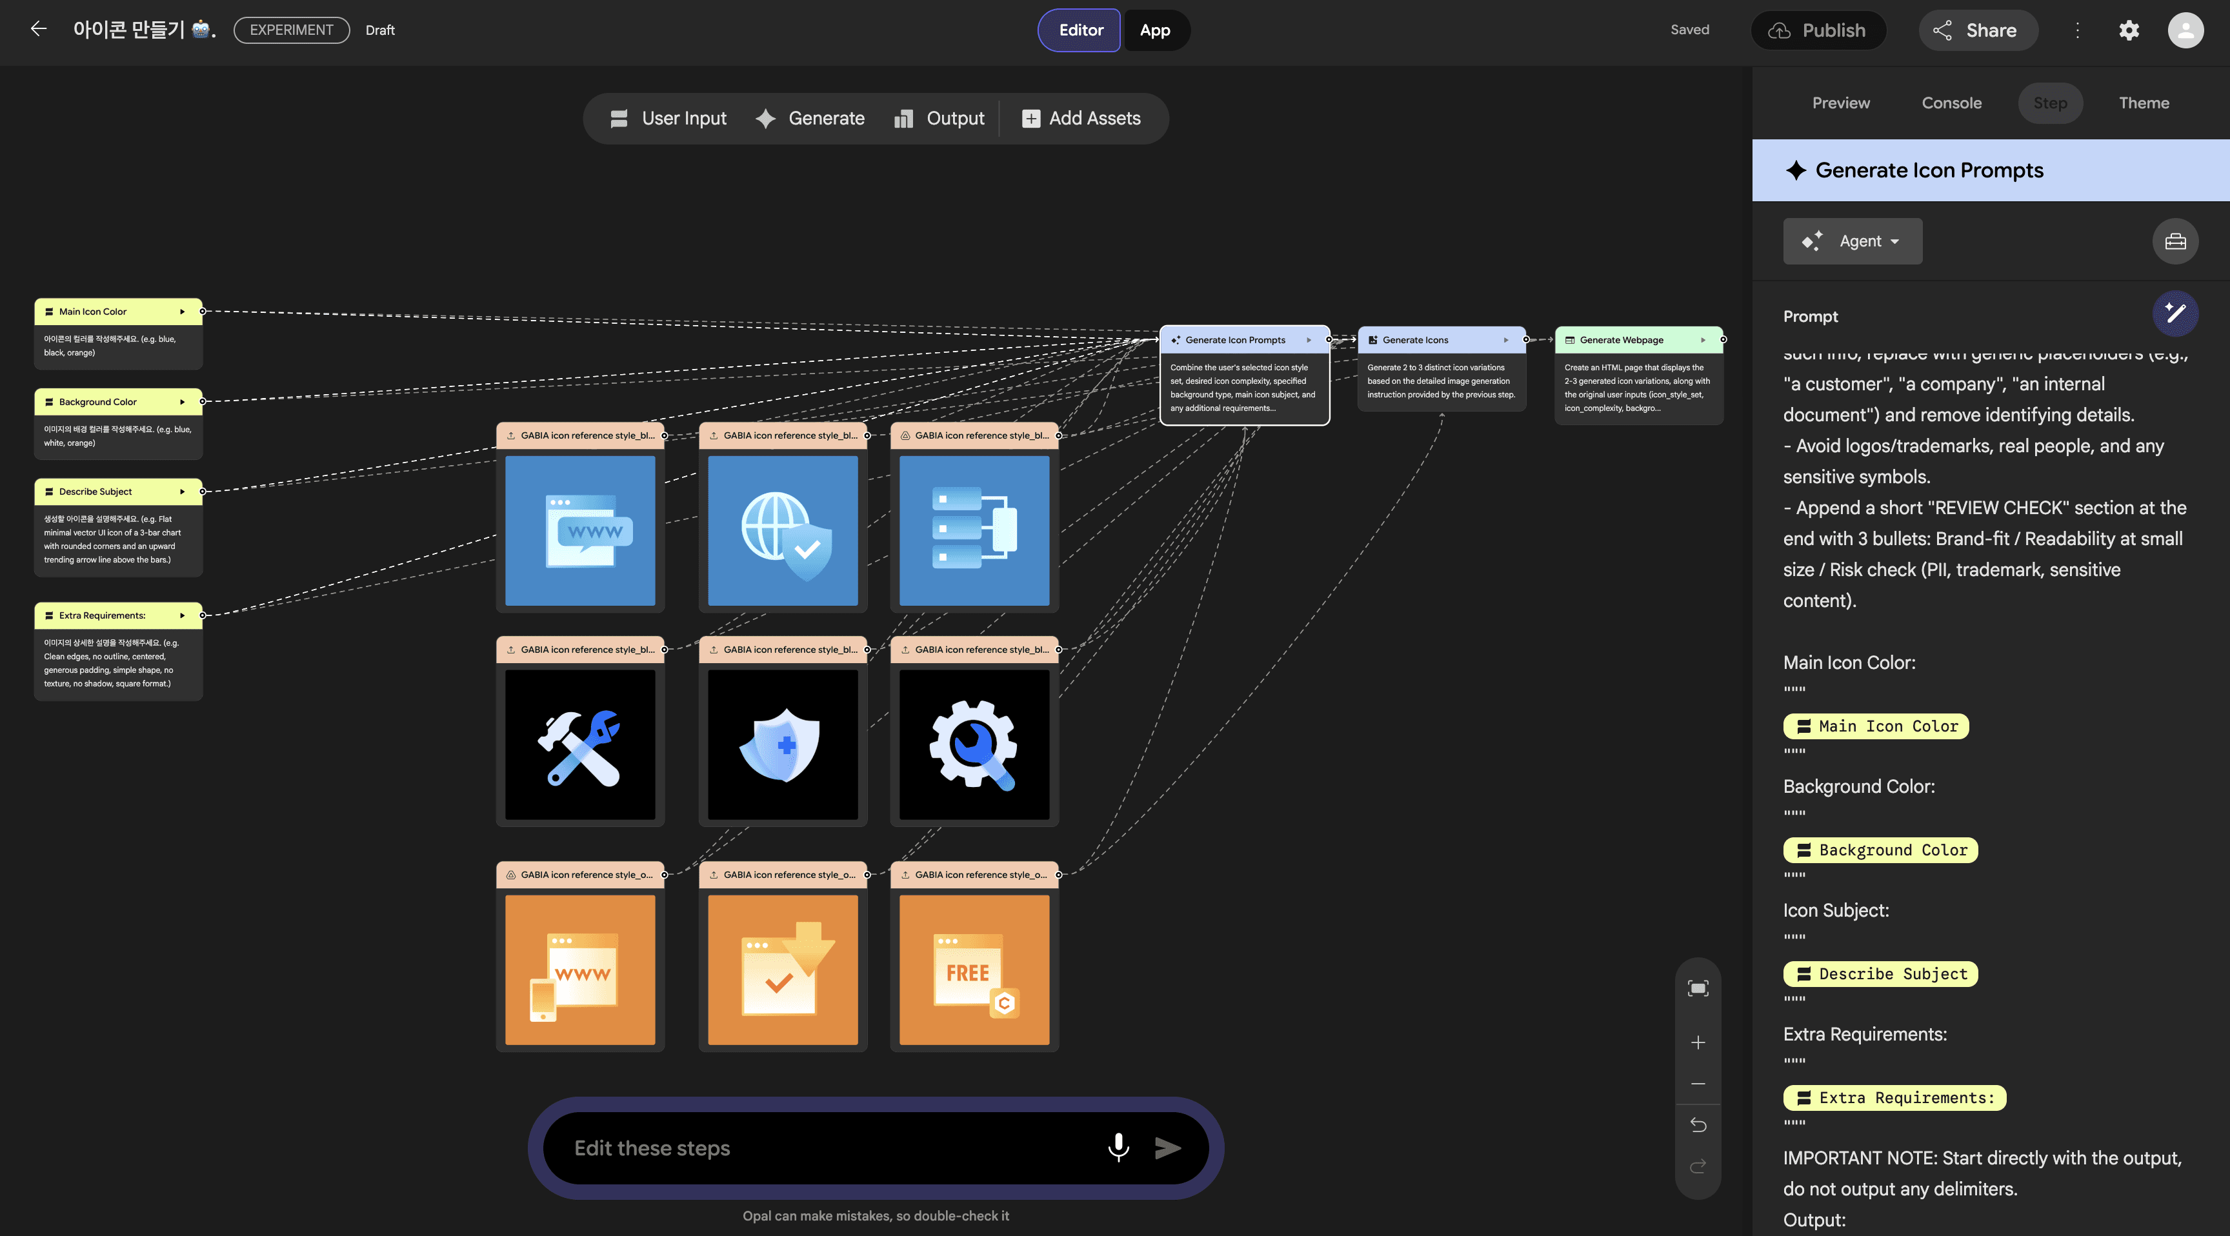Click the magic wand prompt enhance icon
Screen dimensions: 2230x1236
pyautogui.click(x=2175, y=314)
